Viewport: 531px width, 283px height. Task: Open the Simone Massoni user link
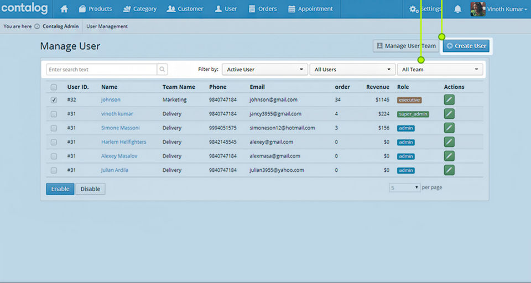tap(120, 128)
